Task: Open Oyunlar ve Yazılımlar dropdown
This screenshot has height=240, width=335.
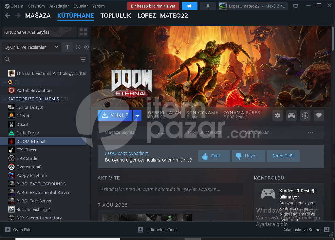Action: coord(31,47)
